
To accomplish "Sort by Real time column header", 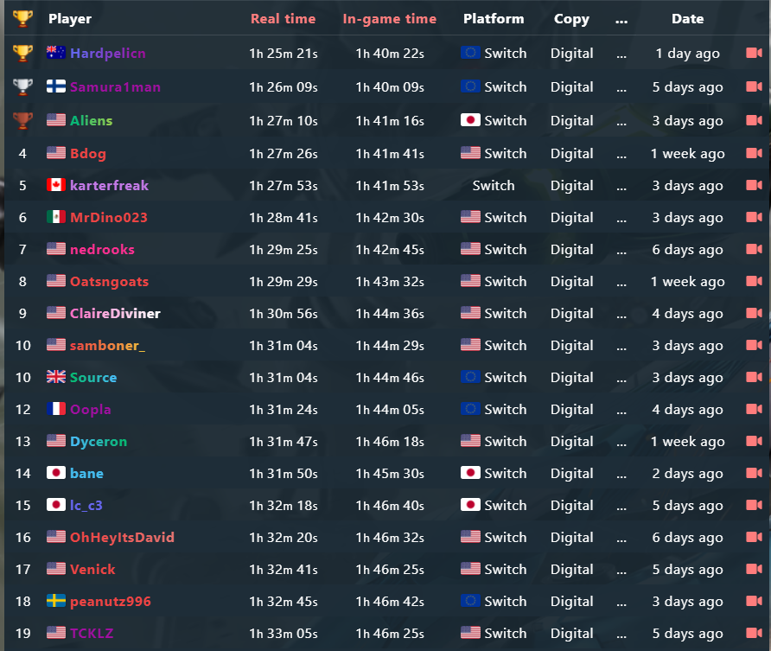I will (284, 19).
